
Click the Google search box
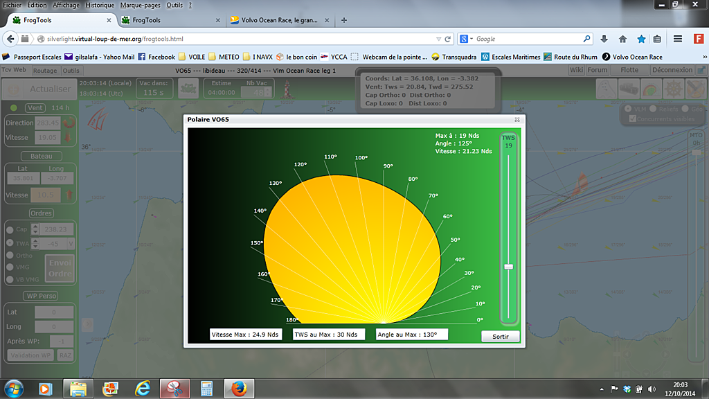pyautogui.click(x=528, y=39)
